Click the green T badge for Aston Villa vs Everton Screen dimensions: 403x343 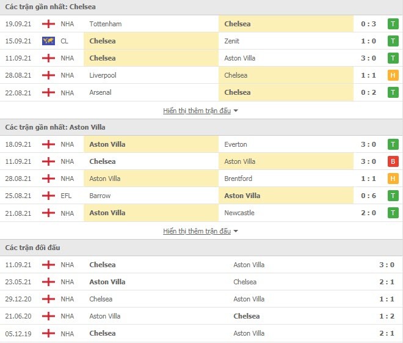[x=393, y=144]
